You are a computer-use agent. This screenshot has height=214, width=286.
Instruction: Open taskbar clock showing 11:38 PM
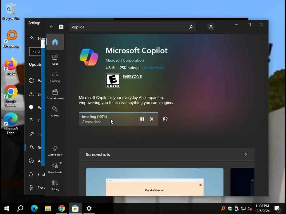point(262,208)
